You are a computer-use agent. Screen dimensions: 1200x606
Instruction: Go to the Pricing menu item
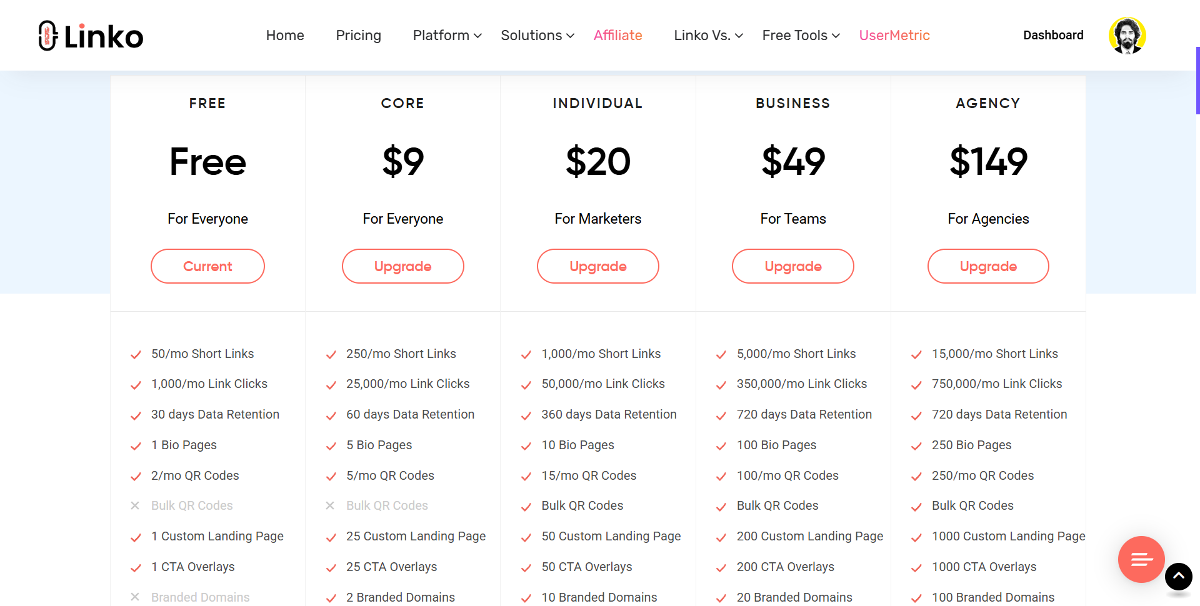tap(358, 36)
